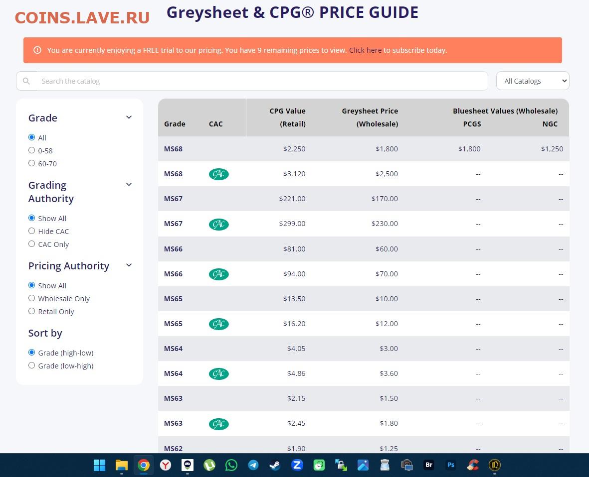The image size is (589, 477).
Task: Show Retail Only pricing
Action: pyautogui.click(x=31, y=311)
